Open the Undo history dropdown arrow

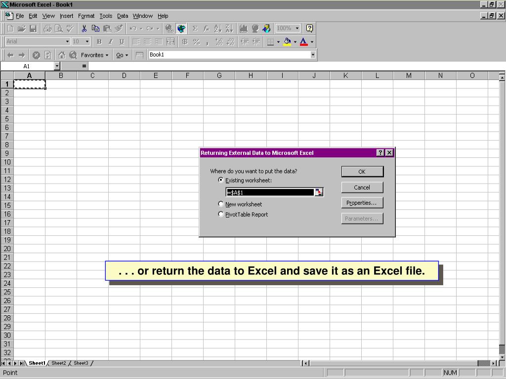pos(141,28)
